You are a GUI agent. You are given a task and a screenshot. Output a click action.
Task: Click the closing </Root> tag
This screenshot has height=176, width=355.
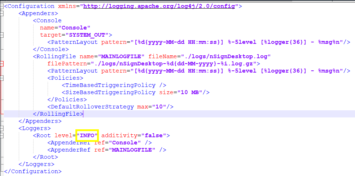pos(45,157)
